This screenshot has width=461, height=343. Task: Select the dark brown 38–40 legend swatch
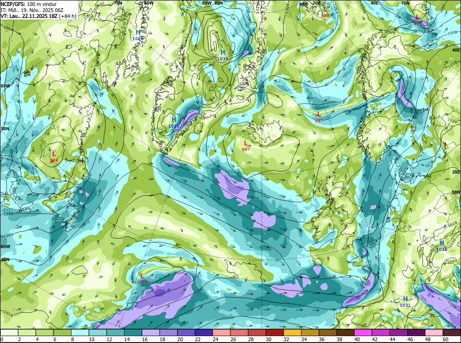[x=345, y=332]
